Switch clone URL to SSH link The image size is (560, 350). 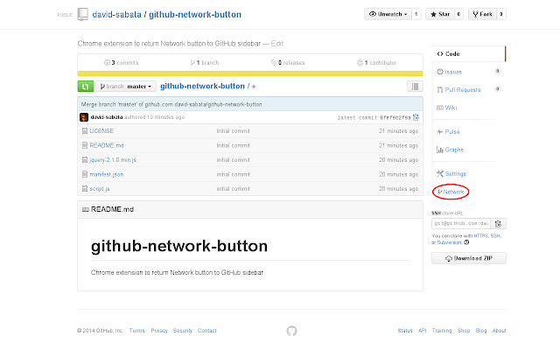495,235
